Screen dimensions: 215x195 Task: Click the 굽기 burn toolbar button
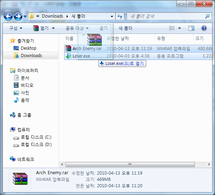pyautogui.click(x=104, y=28)
